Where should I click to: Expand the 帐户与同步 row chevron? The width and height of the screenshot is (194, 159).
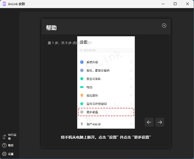pos(131,124)
